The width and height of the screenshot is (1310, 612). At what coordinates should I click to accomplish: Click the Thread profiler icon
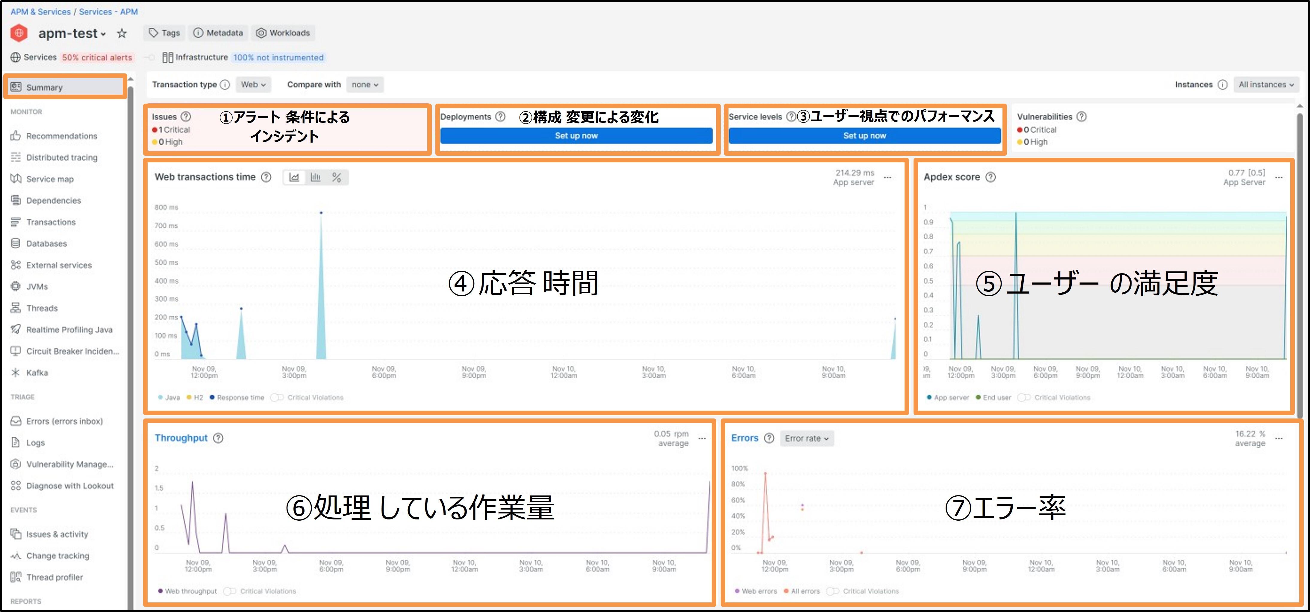tap(16, 577)
